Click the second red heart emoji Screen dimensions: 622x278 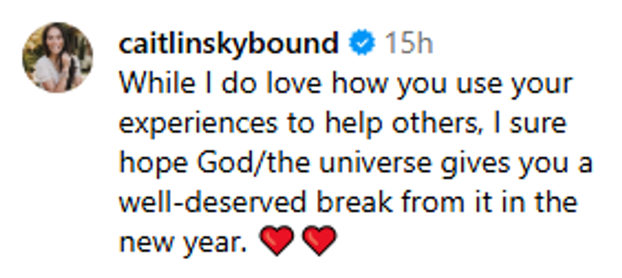tap(318, 242)
